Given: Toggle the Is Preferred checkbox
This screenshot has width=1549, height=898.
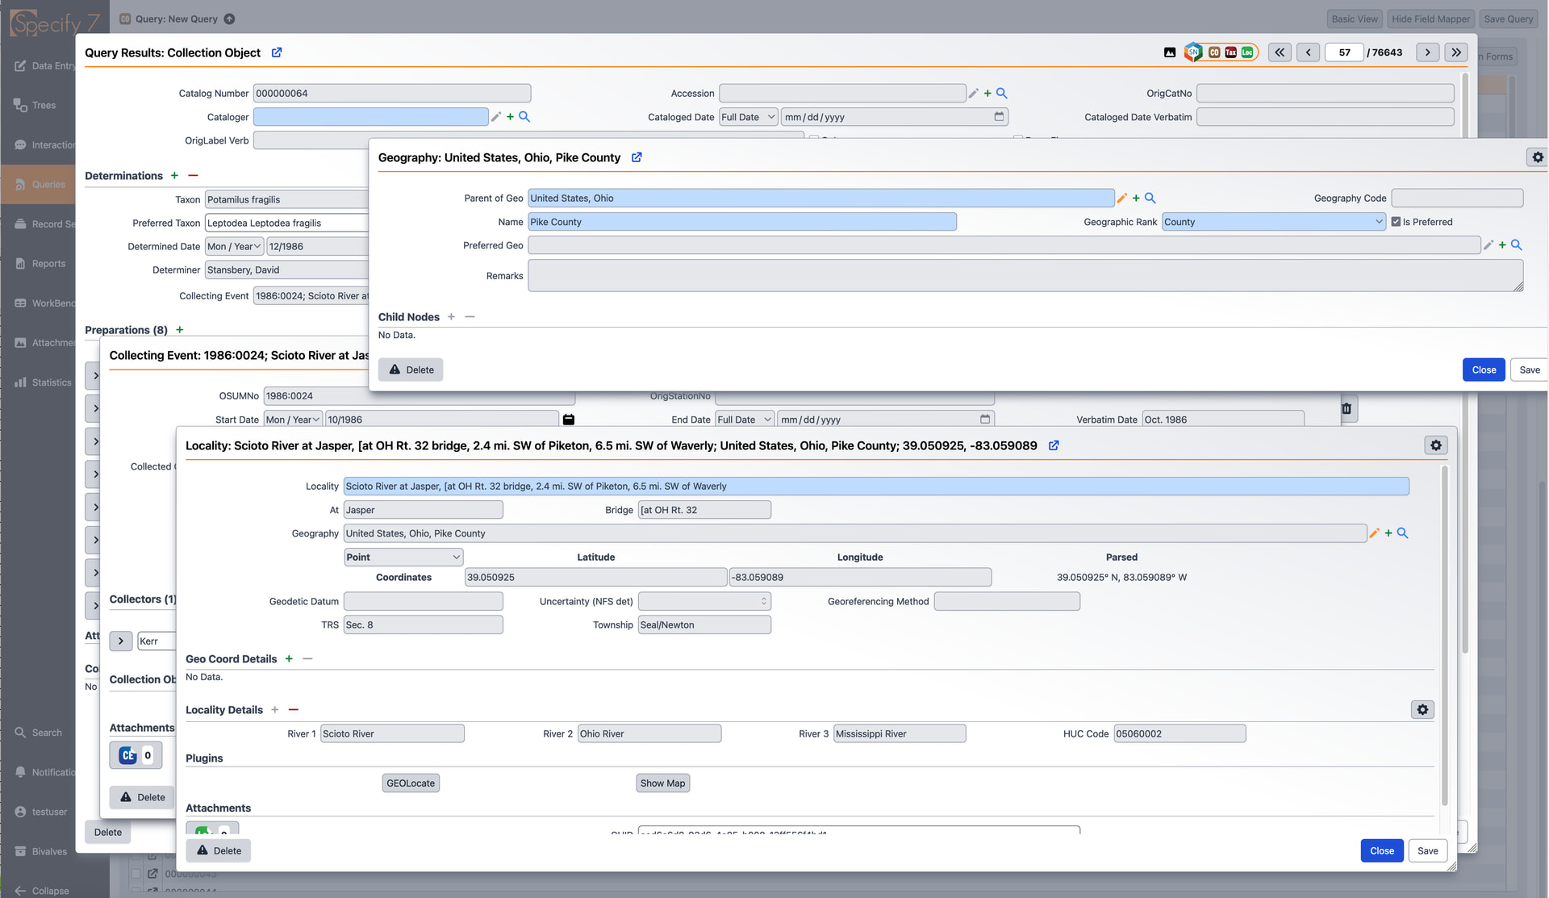Looking at the screenshot, I should pos(1396,222).
